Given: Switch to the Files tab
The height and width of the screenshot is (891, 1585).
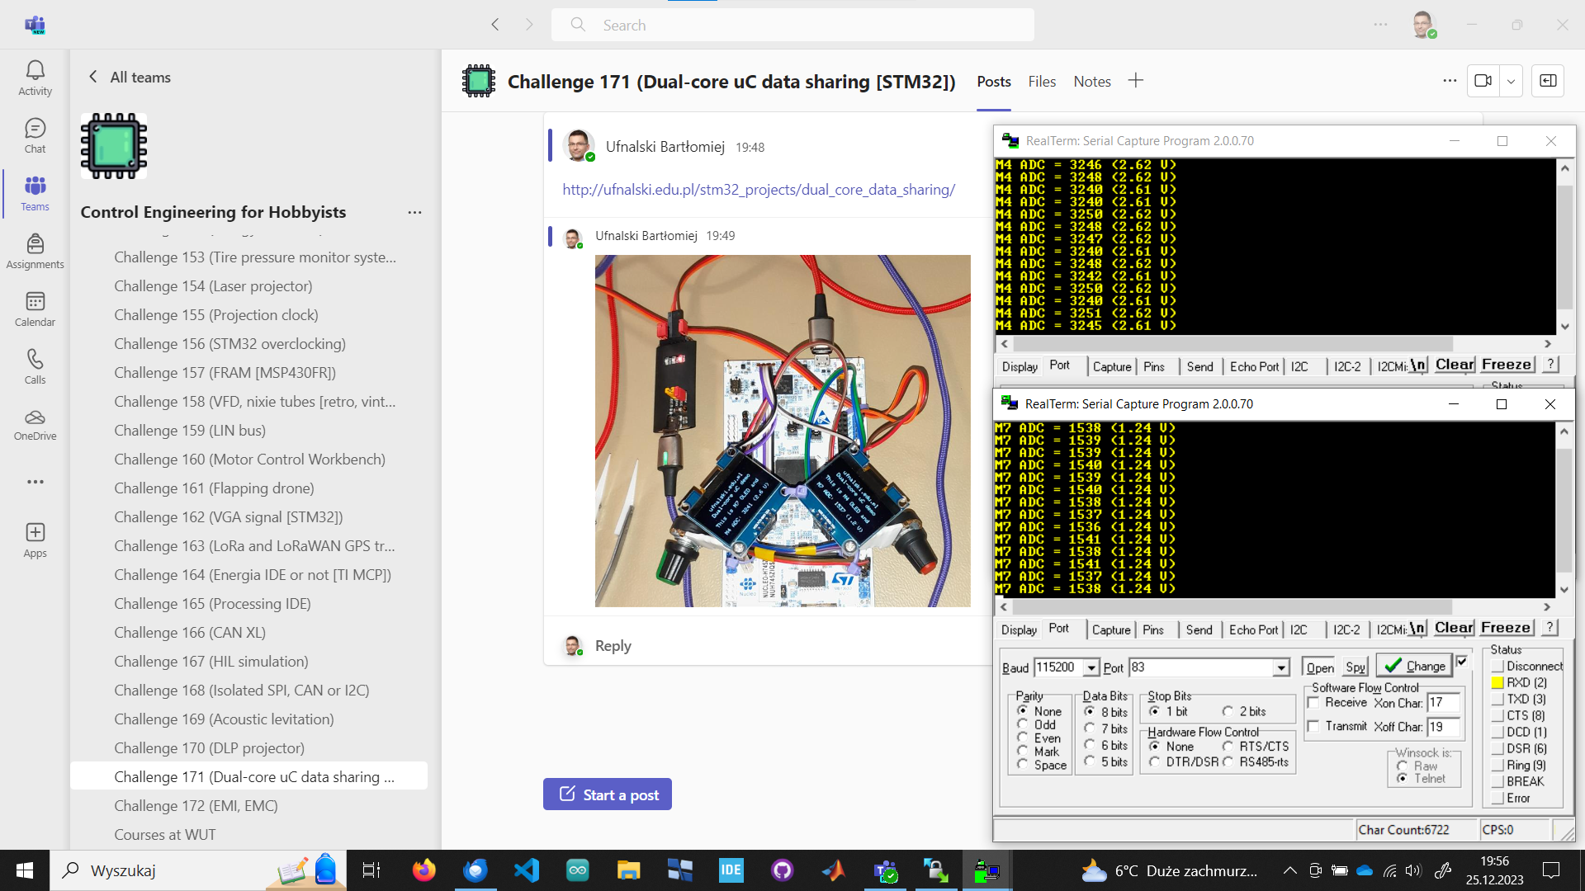Looking at the screenshot, I should click(1042, 82).
